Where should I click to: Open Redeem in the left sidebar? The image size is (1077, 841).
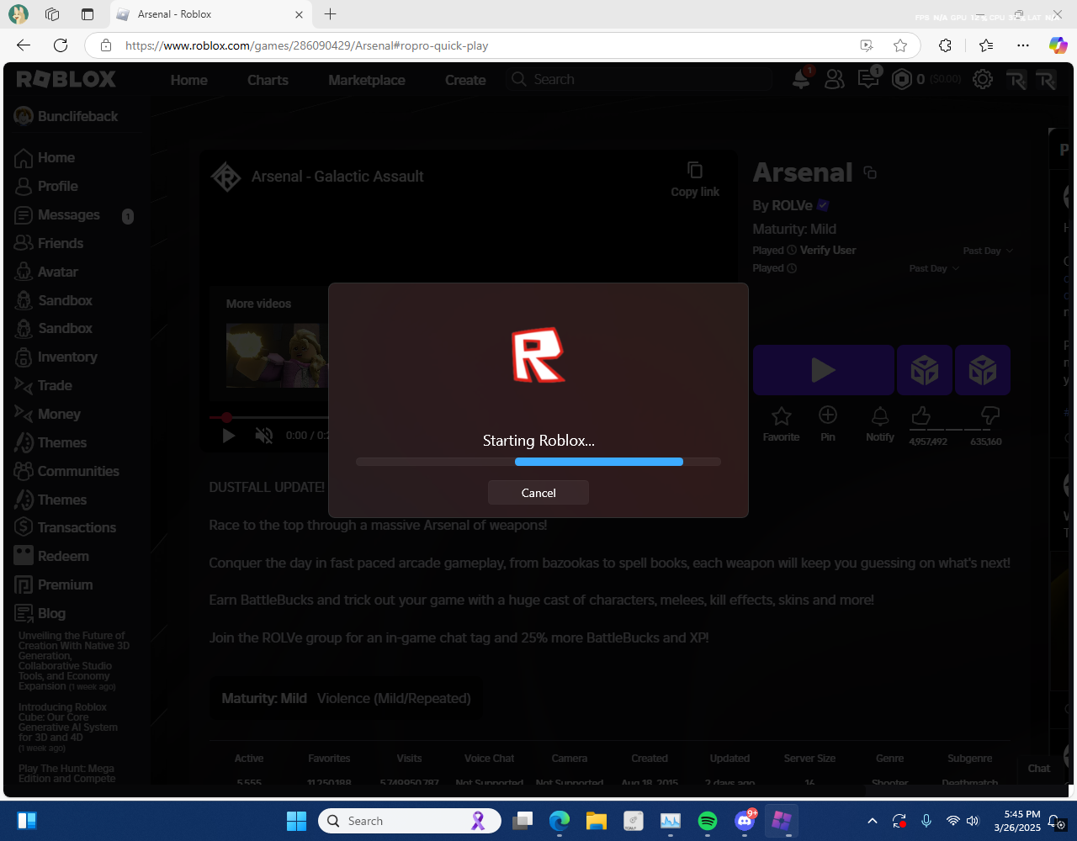click(52, 556)
